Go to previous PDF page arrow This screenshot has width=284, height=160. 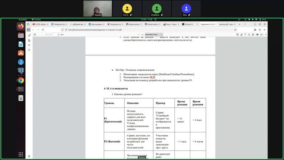coord(46,35)
